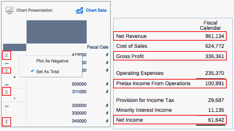The image size is (234, 131).
Task: Click the # cell in the 330000 row
Action: pos(107,113)
